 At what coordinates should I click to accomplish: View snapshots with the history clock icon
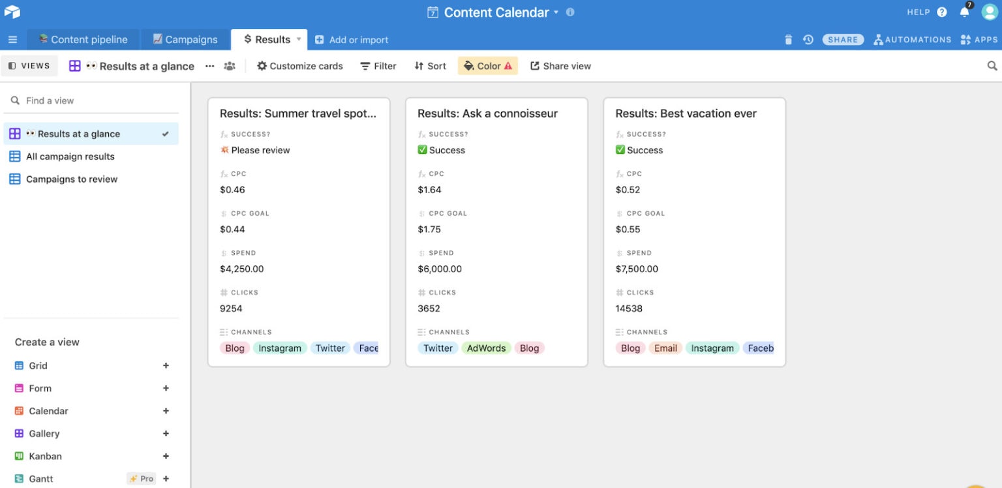tap(808, 39)
